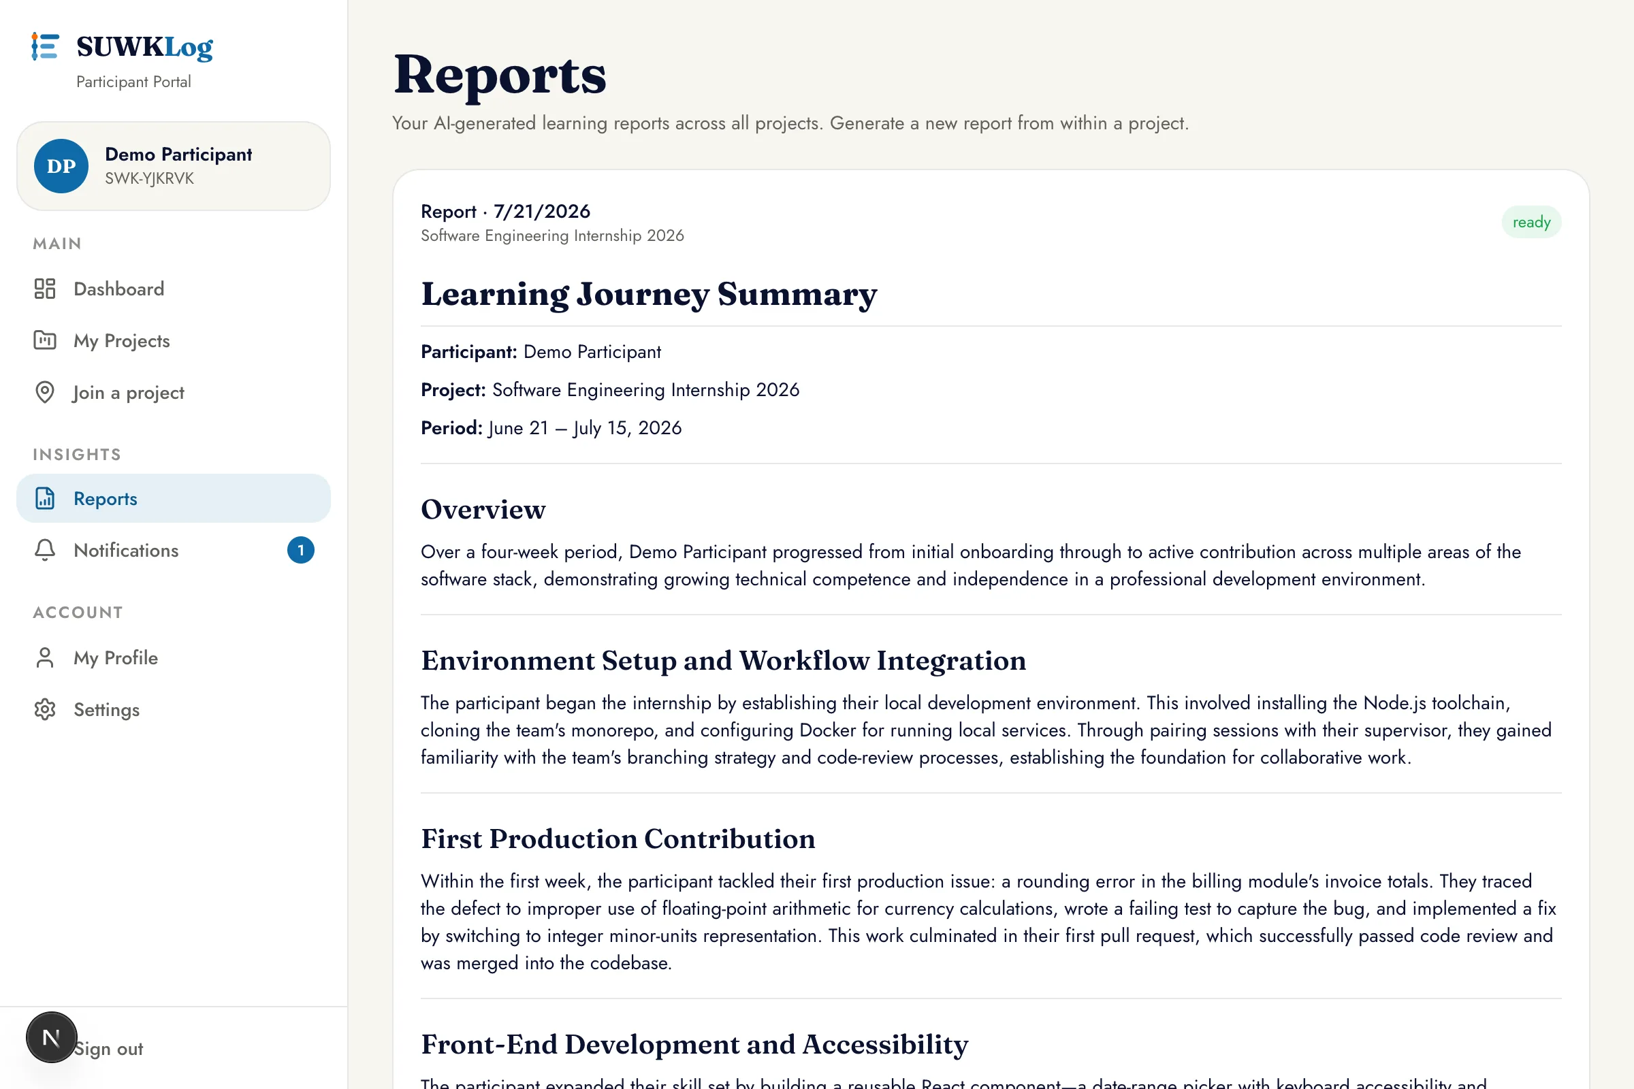
Task: Click the INSIGHTS section label
Action: (x=77, y=454)
